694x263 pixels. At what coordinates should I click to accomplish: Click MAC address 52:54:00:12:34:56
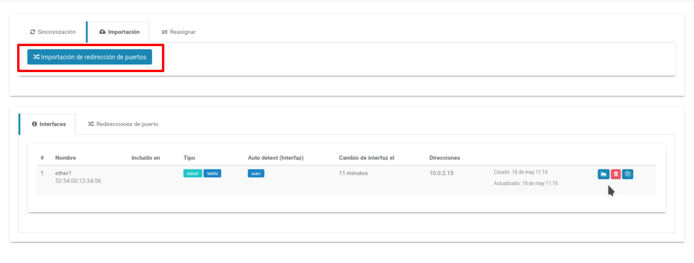point(78,181)
